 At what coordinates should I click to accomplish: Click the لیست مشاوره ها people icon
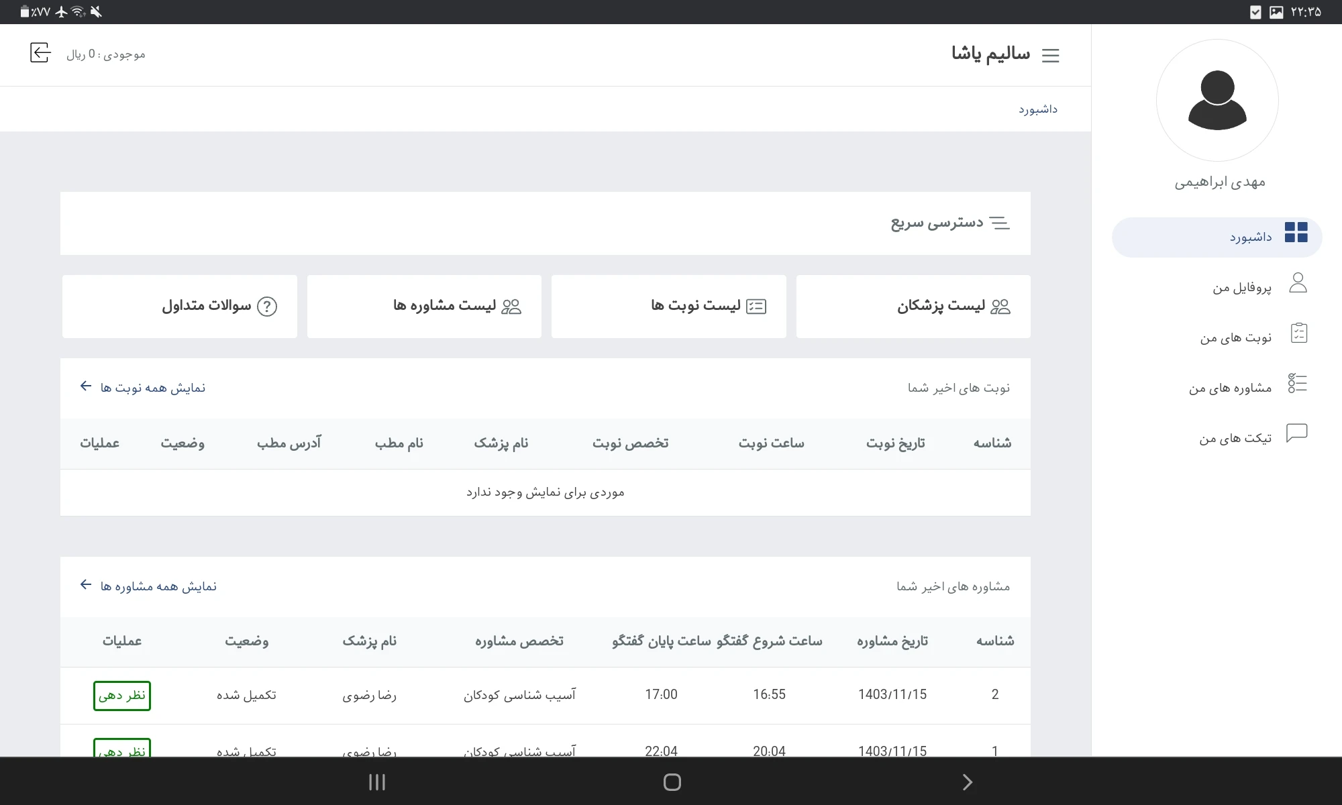(x=511, y=307)
